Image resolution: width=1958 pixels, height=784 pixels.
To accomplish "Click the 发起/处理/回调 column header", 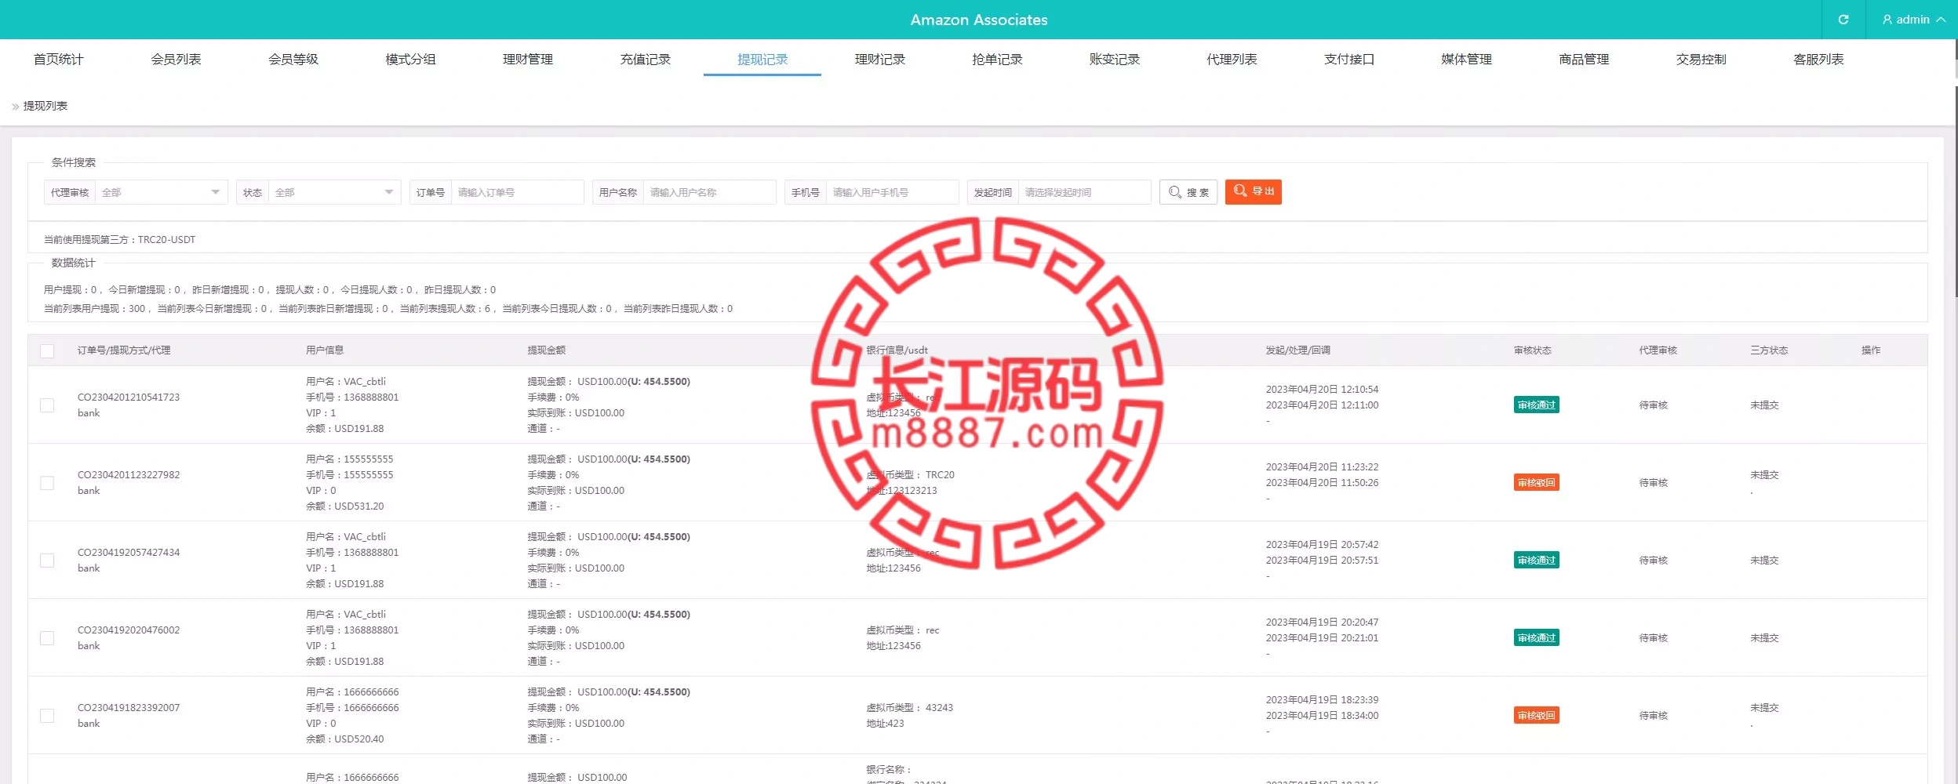I will point(1297,350).
